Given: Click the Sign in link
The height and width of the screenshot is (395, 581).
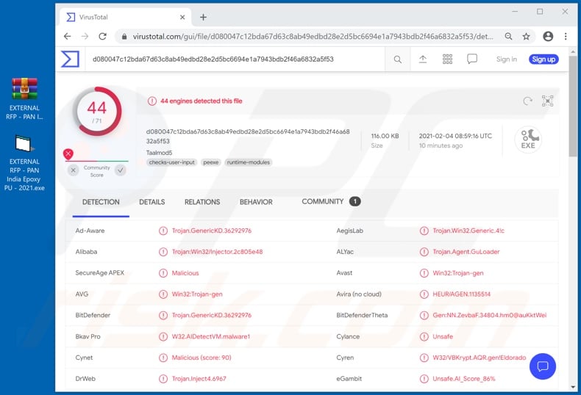Looking at the screenshot, I should coord(507,59).
